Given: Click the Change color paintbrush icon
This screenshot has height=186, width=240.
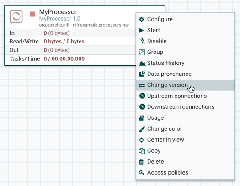Looking at the screenshot, I should (x=142, y=129).
